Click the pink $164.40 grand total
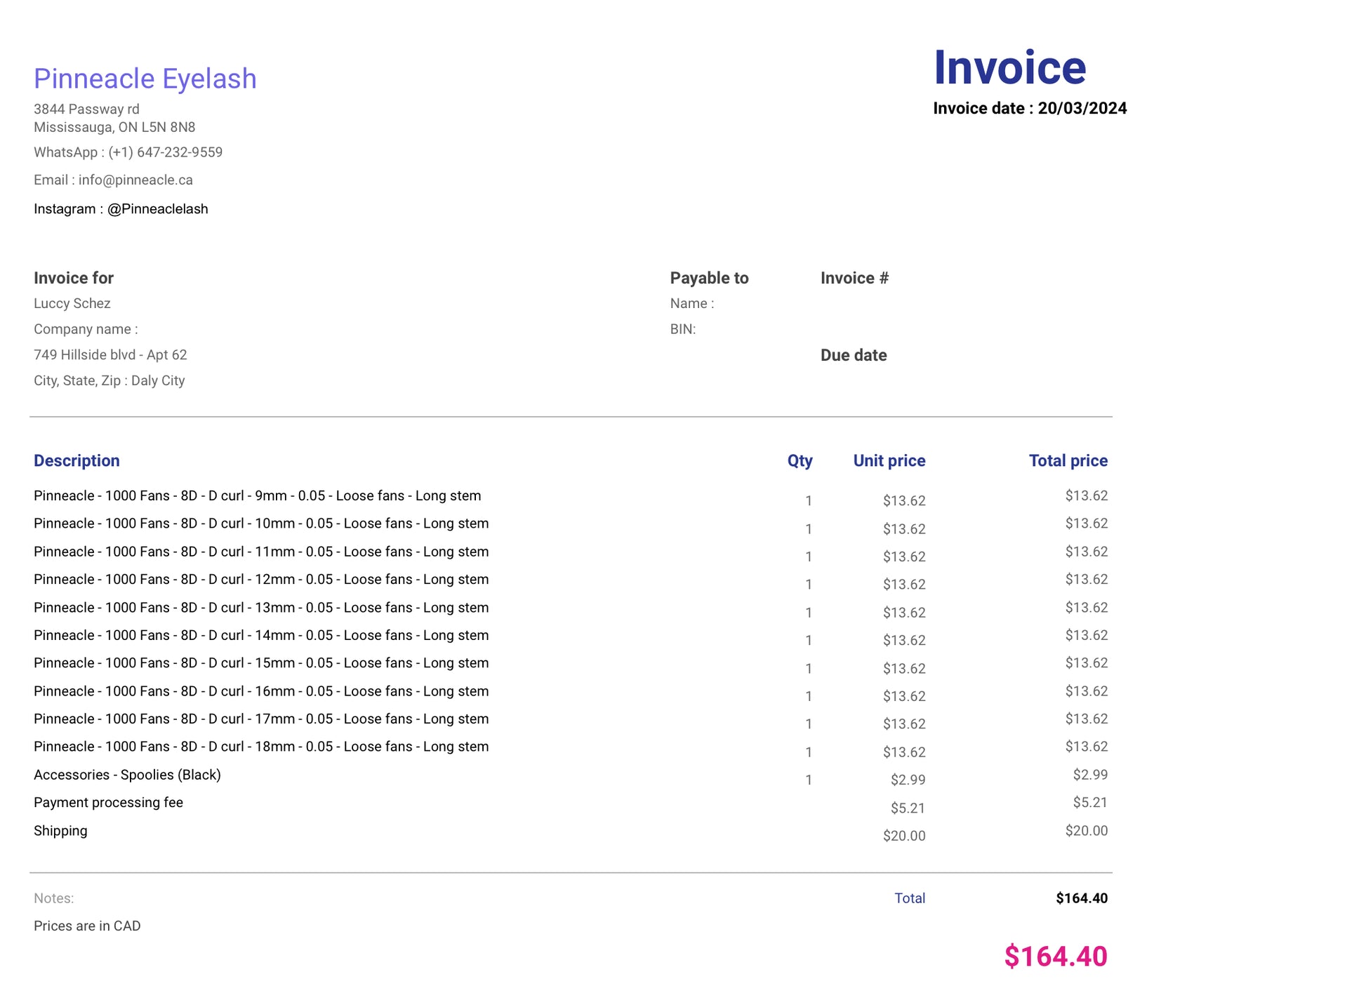The width and height of the screenshot is (1366, 993). click(1055, 957)
